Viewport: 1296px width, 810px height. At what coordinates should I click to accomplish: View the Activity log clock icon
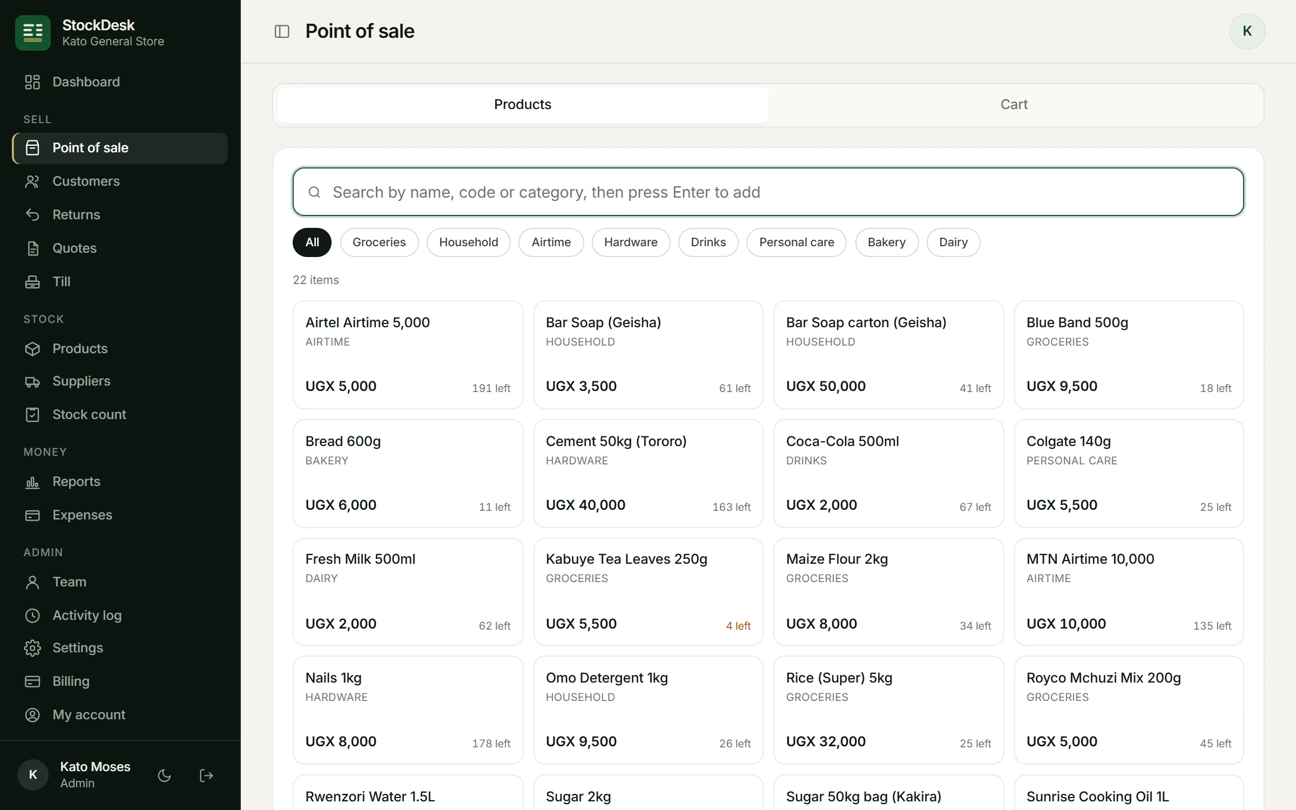click(32, 616)
